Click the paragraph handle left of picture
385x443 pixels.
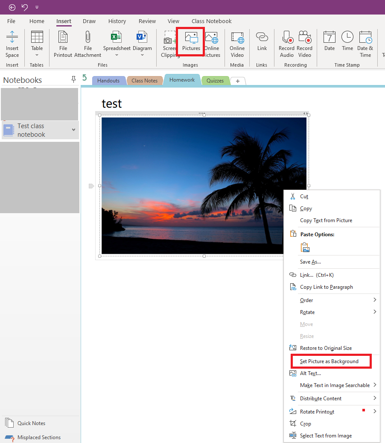tap(91, 186)
